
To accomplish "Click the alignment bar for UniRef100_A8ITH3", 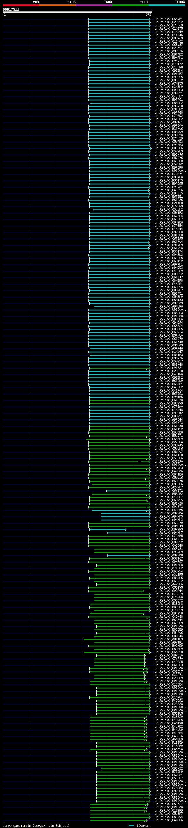I will tap(117, 639).
